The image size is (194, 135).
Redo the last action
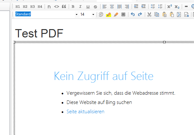(140, 14)
